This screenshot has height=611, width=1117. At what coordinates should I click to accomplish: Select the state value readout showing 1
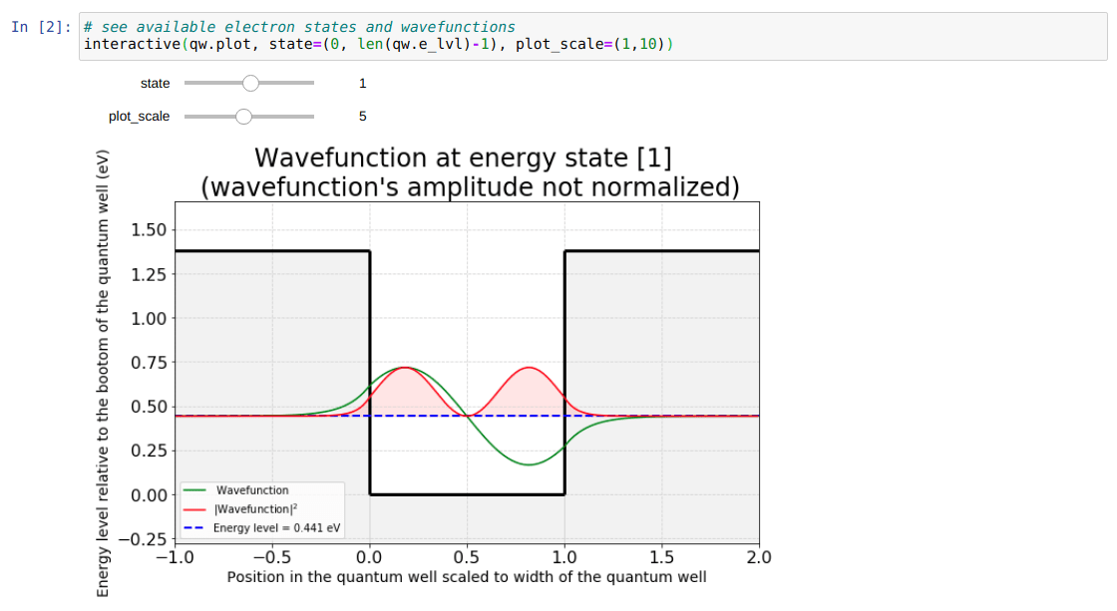tap(362, 84)
